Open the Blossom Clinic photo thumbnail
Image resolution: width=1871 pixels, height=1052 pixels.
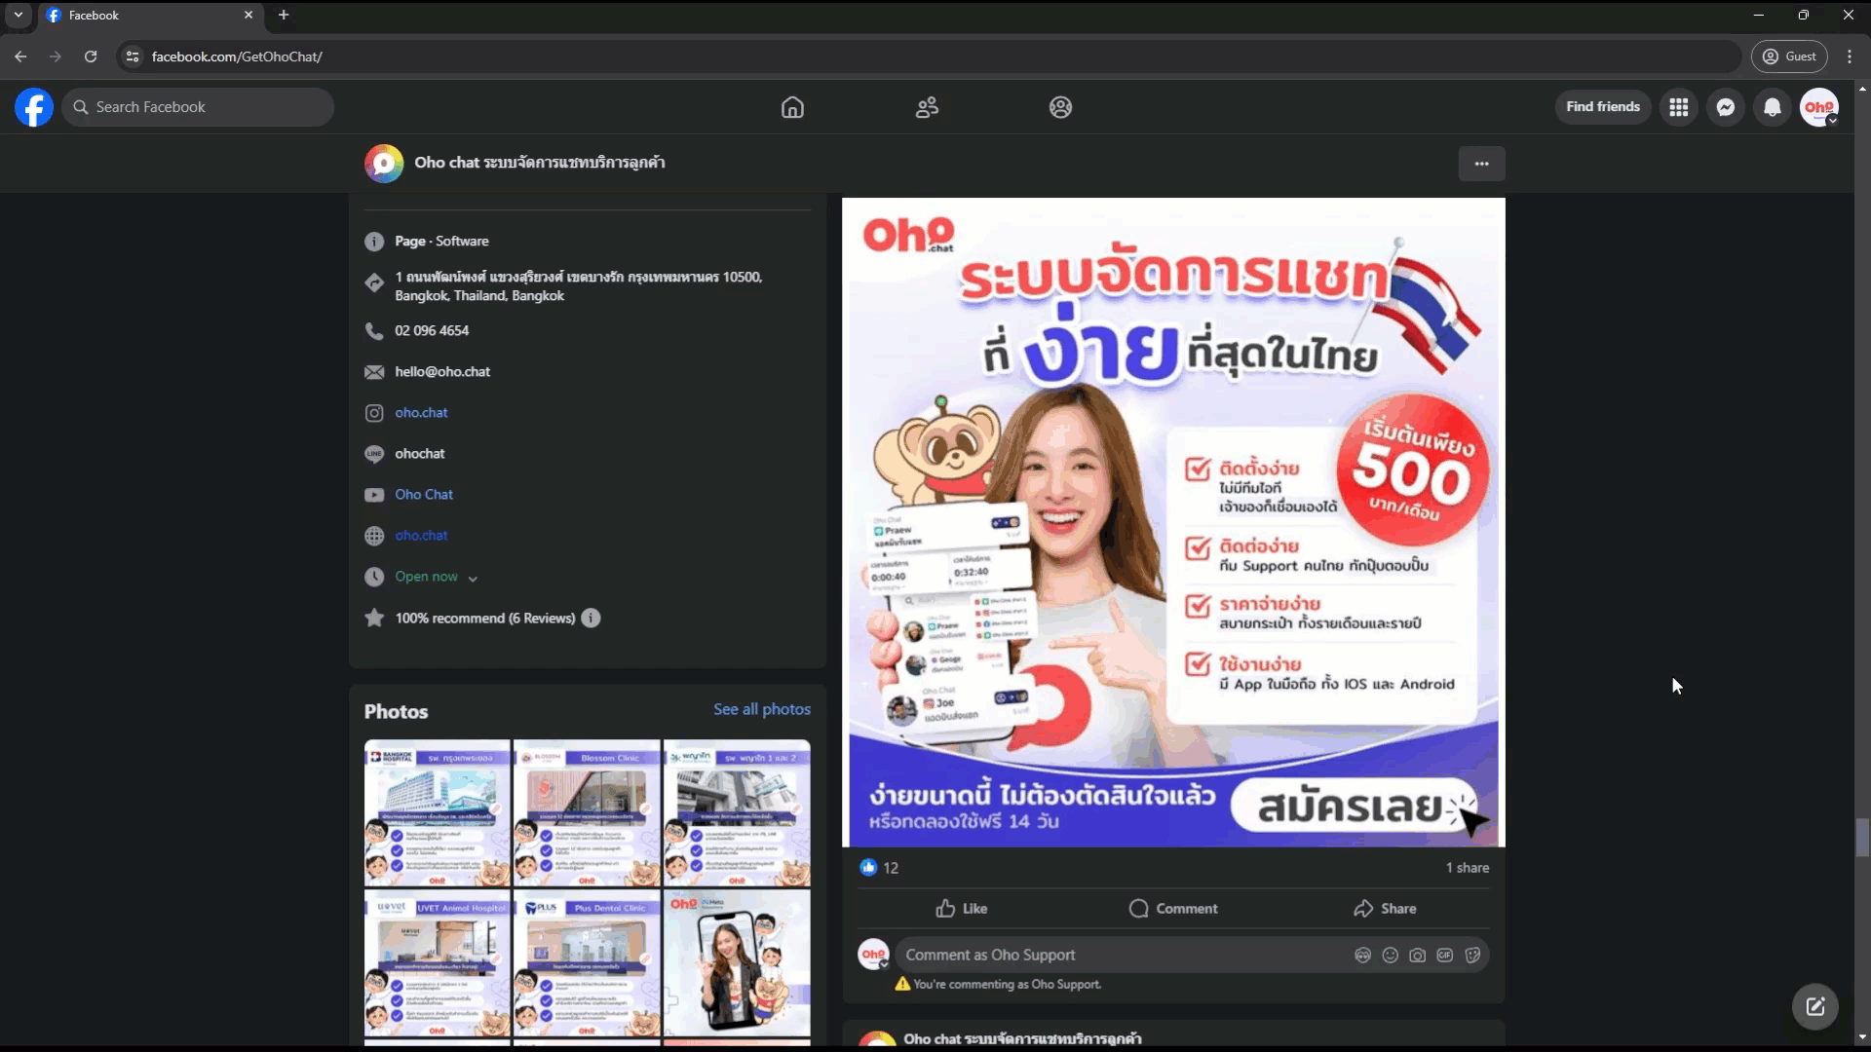pos(587,813)
